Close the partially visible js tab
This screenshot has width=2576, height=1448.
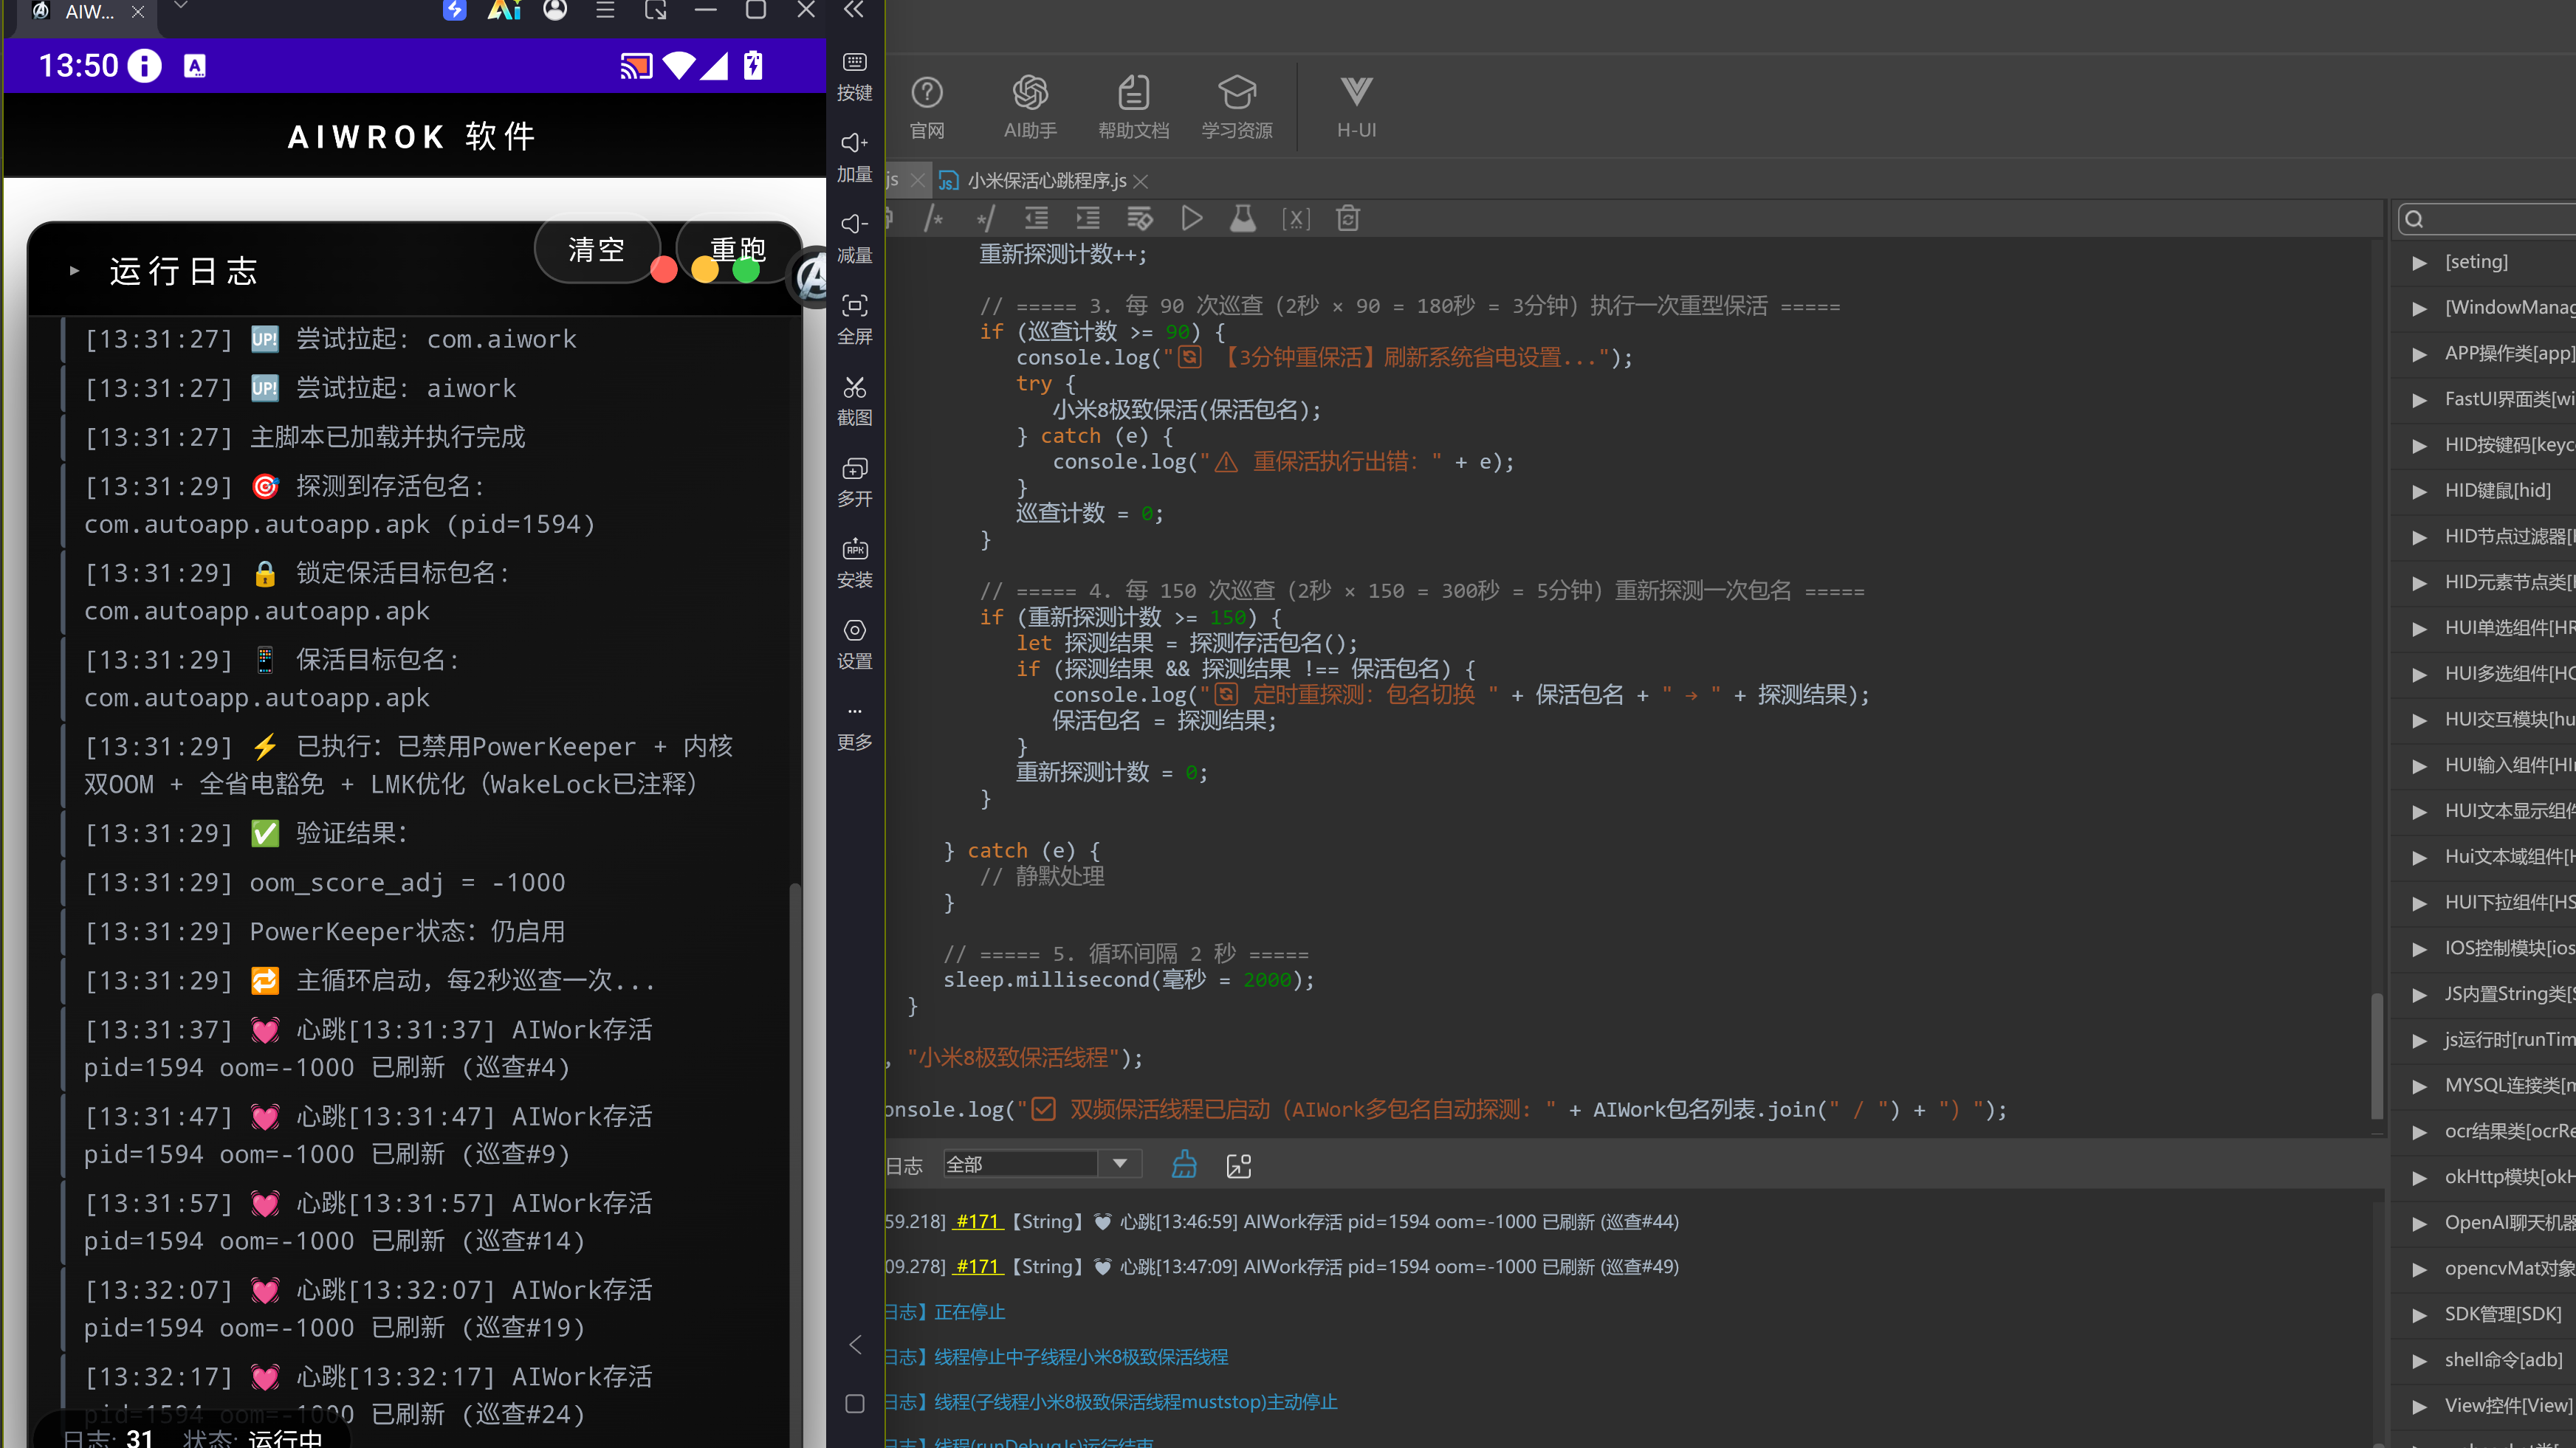pyautogui.click(x=917, y=181)
